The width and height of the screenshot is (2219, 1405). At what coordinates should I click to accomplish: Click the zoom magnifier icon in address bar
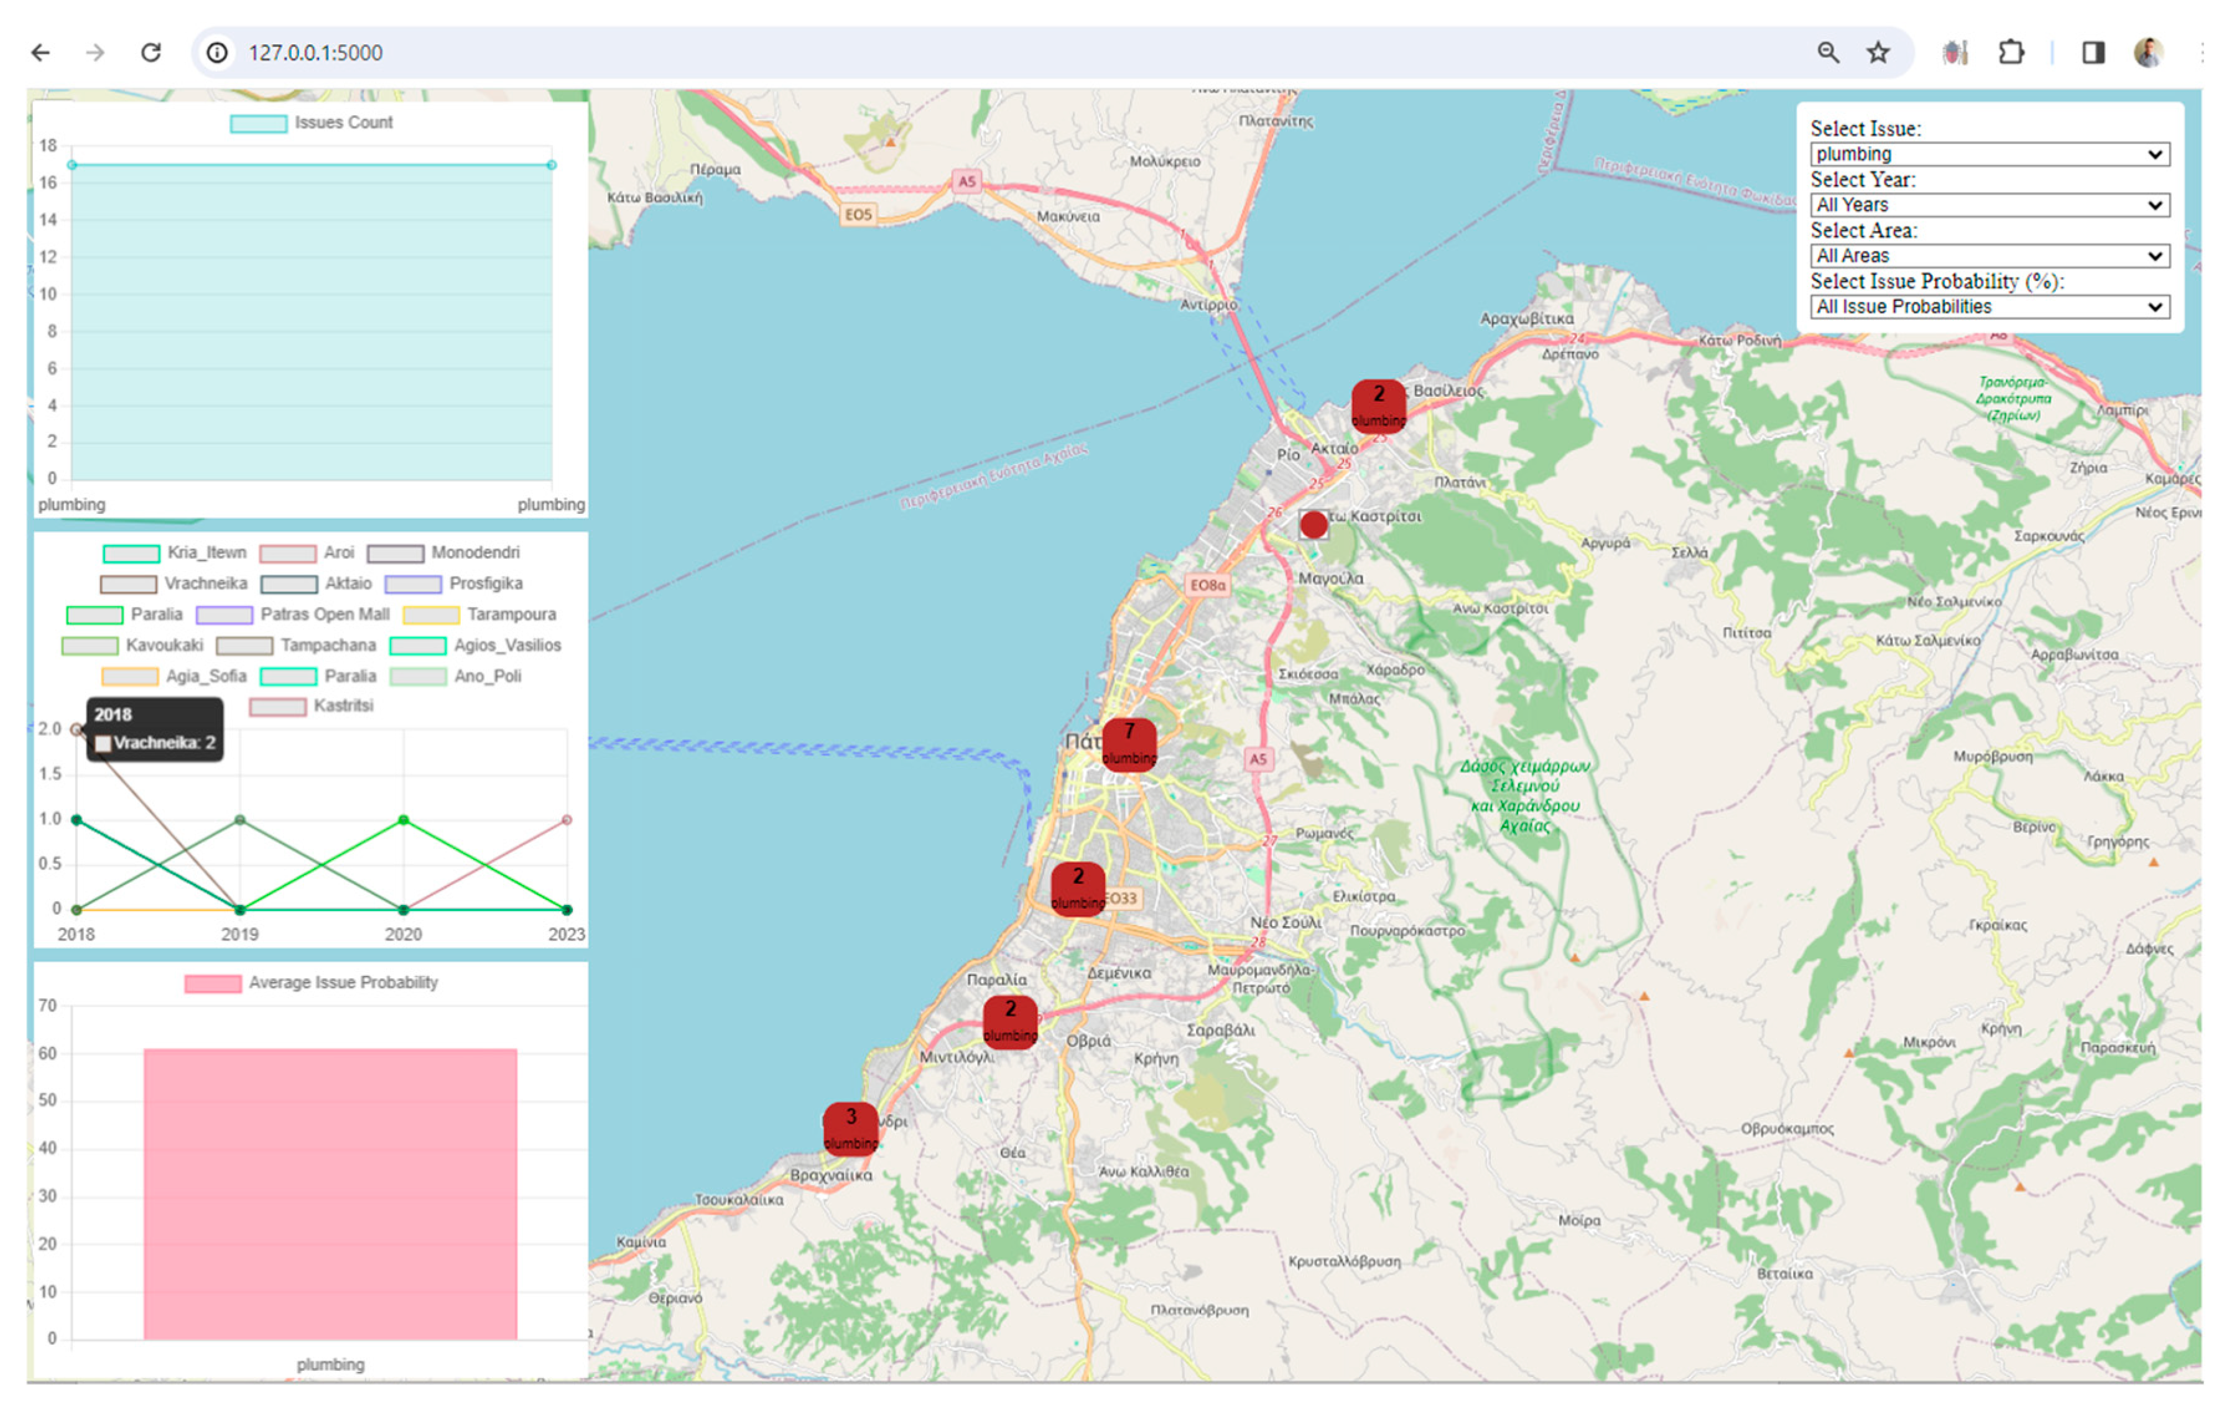pos(1828,52)
